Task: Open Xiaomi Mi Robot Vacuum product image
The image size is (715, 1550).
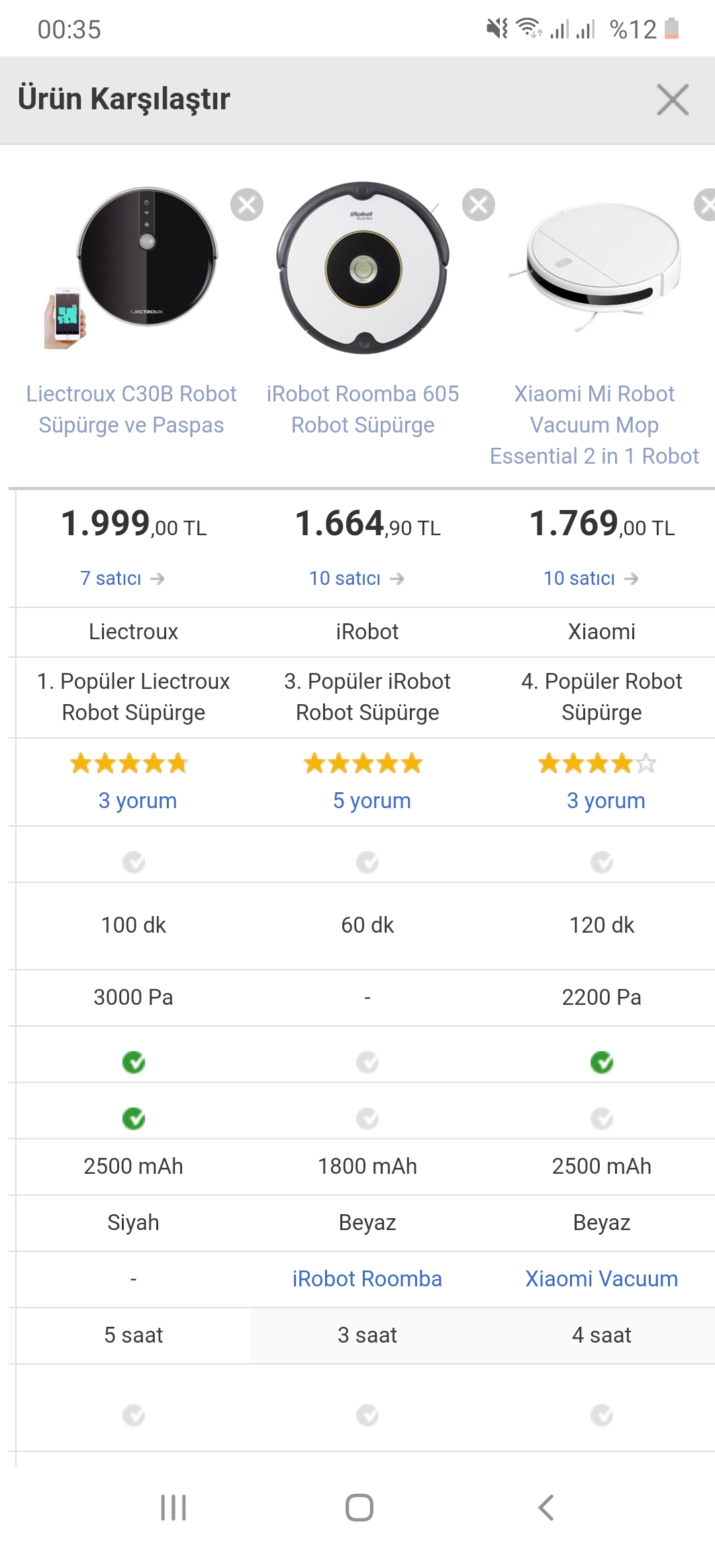Action: pyautogui.click(x=595, y=266)
